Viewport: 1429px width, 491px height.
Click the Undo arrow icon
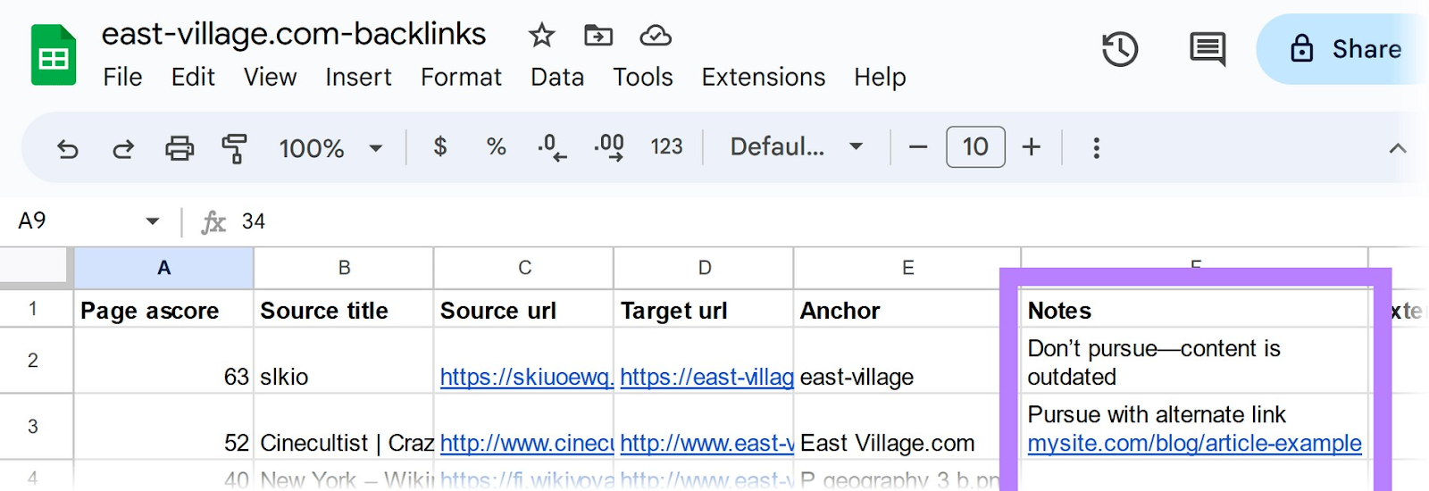pos(68,148)
